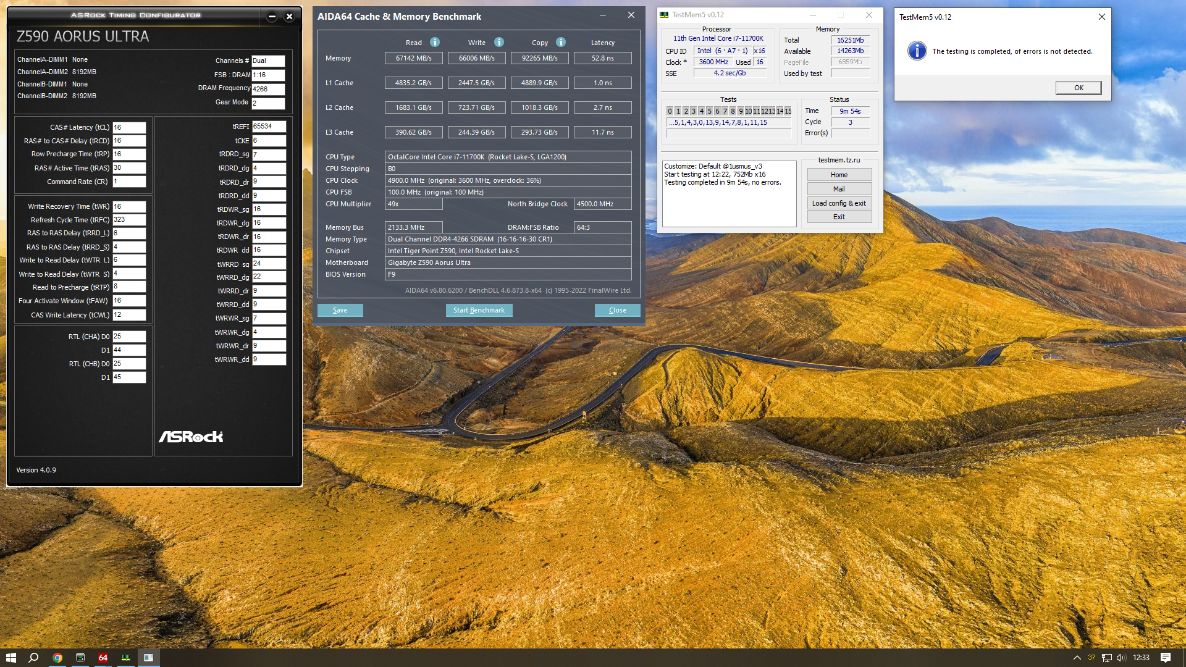Click Exit button in TestMem5
This screenshot has width=1186, height=667.
click(839, 217)
